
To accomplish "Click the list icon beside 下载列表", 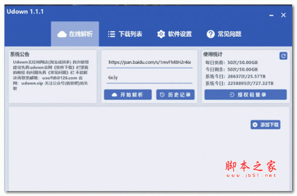I will [111, 34].
